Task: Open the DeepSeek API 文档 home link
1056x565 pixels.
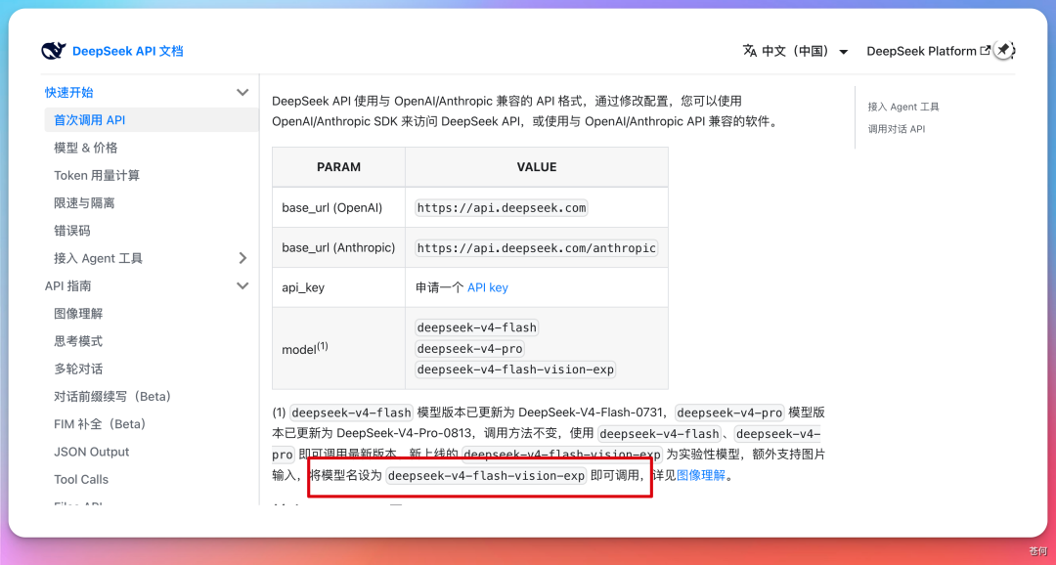Action: (127, 51)
